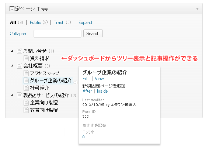Add new page After via popup

pos(87,91)
